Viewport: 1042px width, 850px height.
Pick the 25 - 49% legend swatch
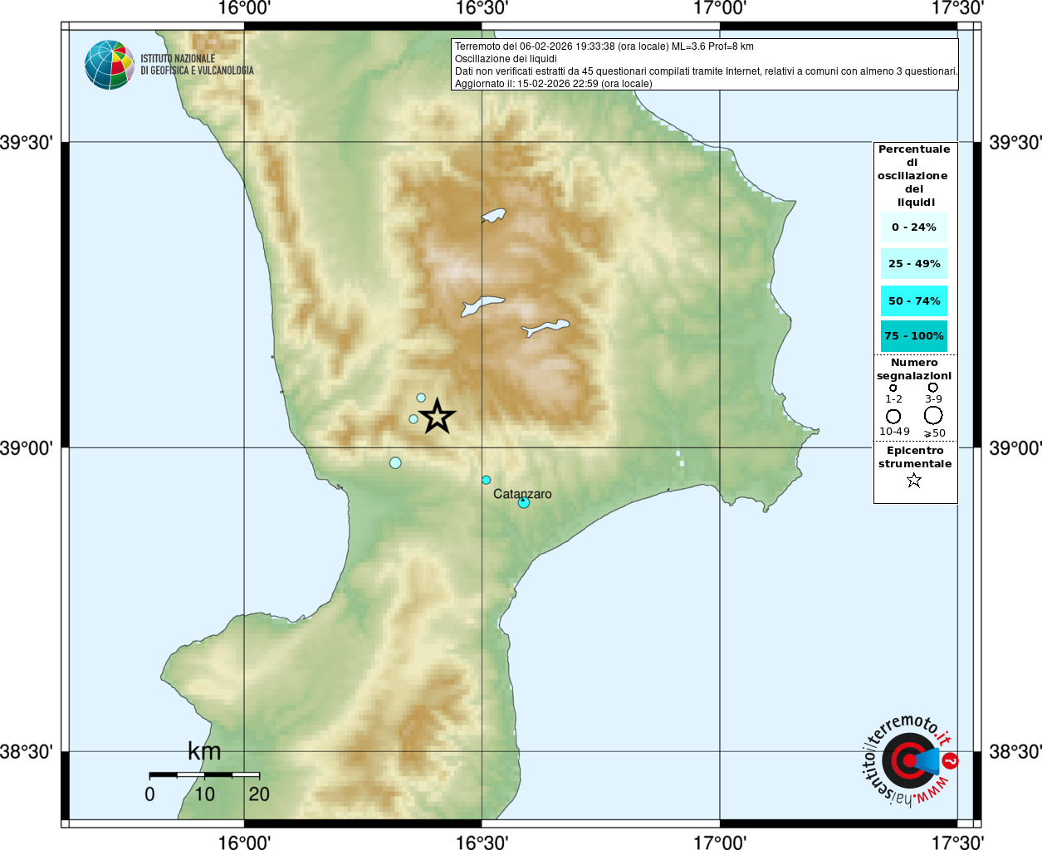click(914, 263)
